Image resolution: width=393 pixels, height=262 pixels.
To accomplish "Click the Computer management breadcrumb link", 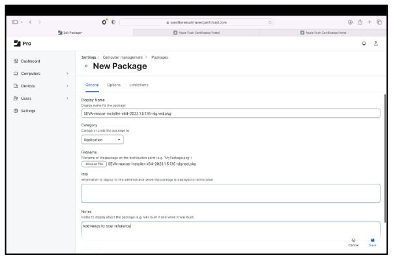I will click(123, 57).
